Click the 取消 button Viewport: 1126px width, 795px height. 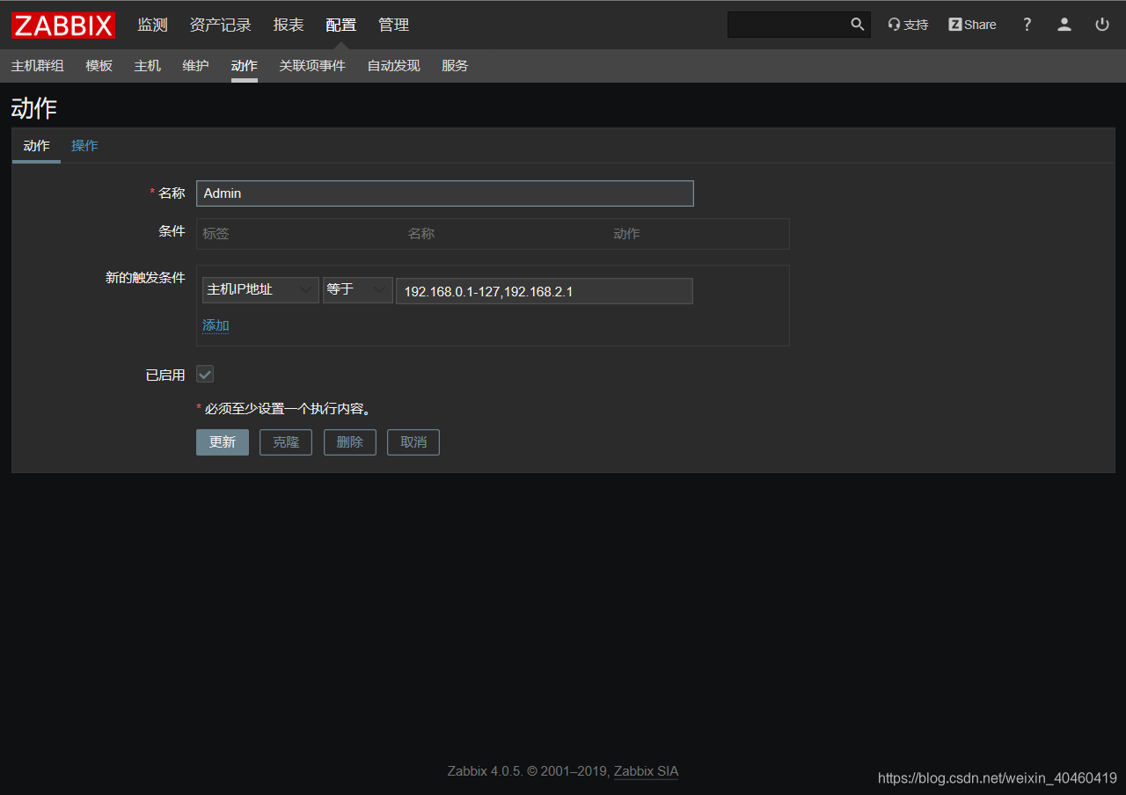(x=413, y=442)
